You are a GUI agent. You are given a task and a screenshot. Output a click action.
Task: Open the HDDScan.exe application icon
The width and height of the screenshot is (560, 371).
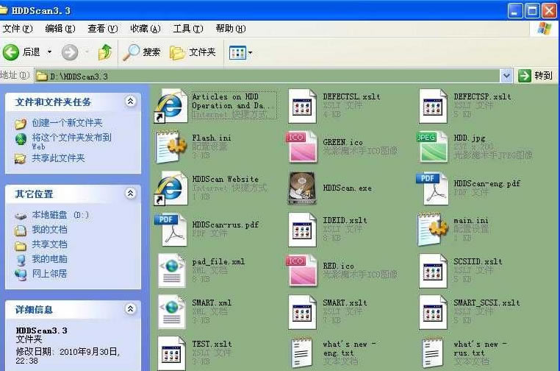[301, 188]
